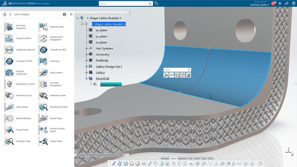The image size is (297, 167).
Task: Click the first icon in FILLET context toolbar
Action: 166,75
